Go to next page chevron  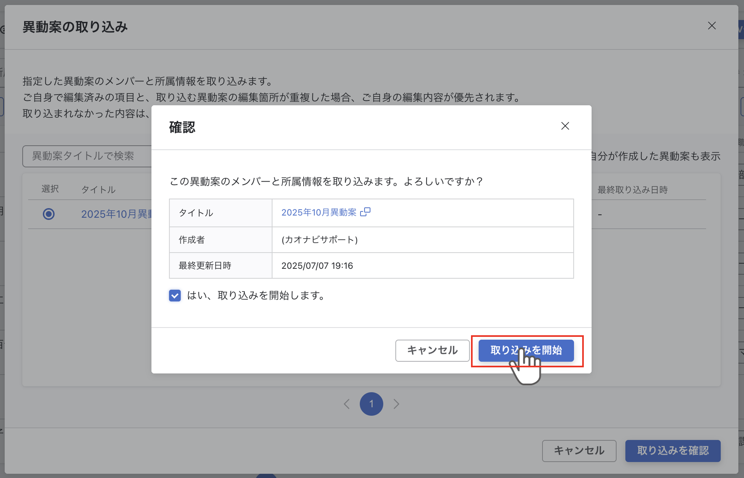pyautogui.click(x=396, y=404)
